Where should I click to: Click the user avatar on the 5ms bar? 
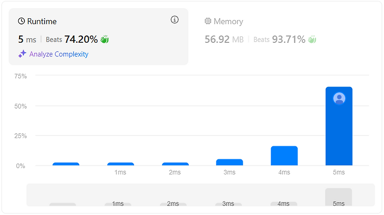[339, 98]
